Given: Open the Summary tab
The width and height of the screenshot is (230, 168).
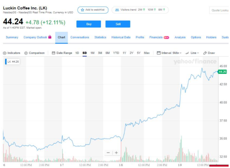Looking at the screenshot, I should click(x=12, y=37).
